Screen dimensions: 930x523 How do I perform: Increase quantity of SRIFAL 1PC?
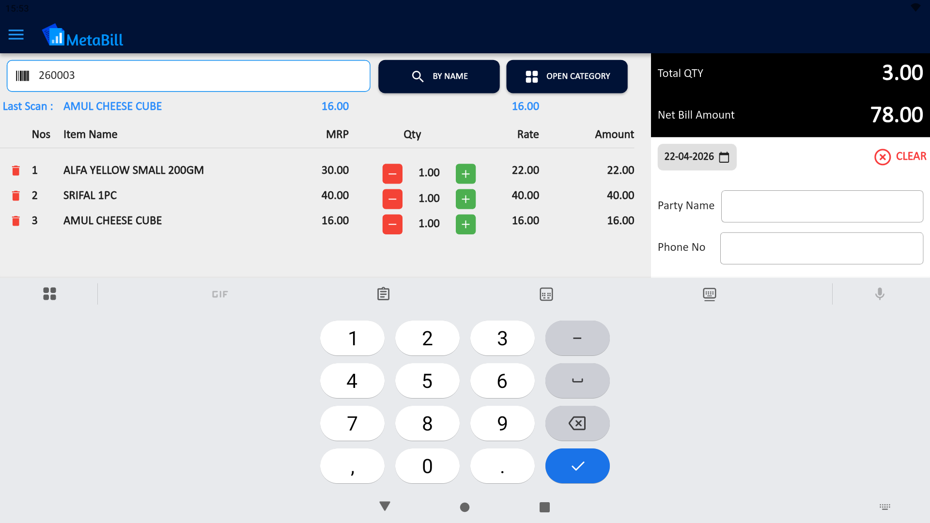465,199
